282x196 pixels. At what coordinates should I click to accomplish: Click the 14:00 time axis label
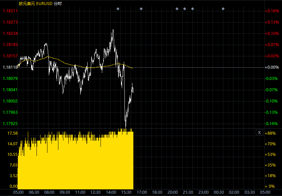[x=111, y=192]
